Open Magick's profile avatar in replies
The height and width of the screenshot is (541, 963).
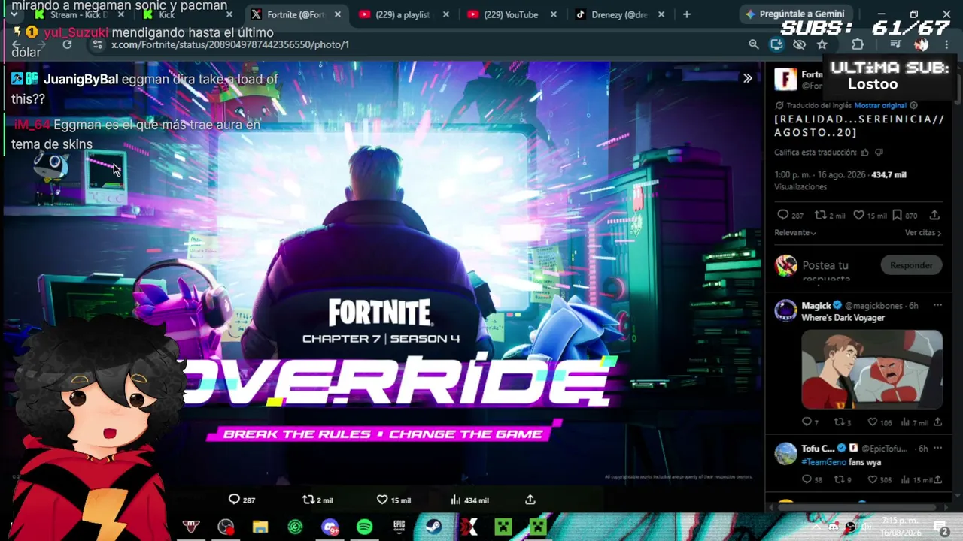pos(785,310)
